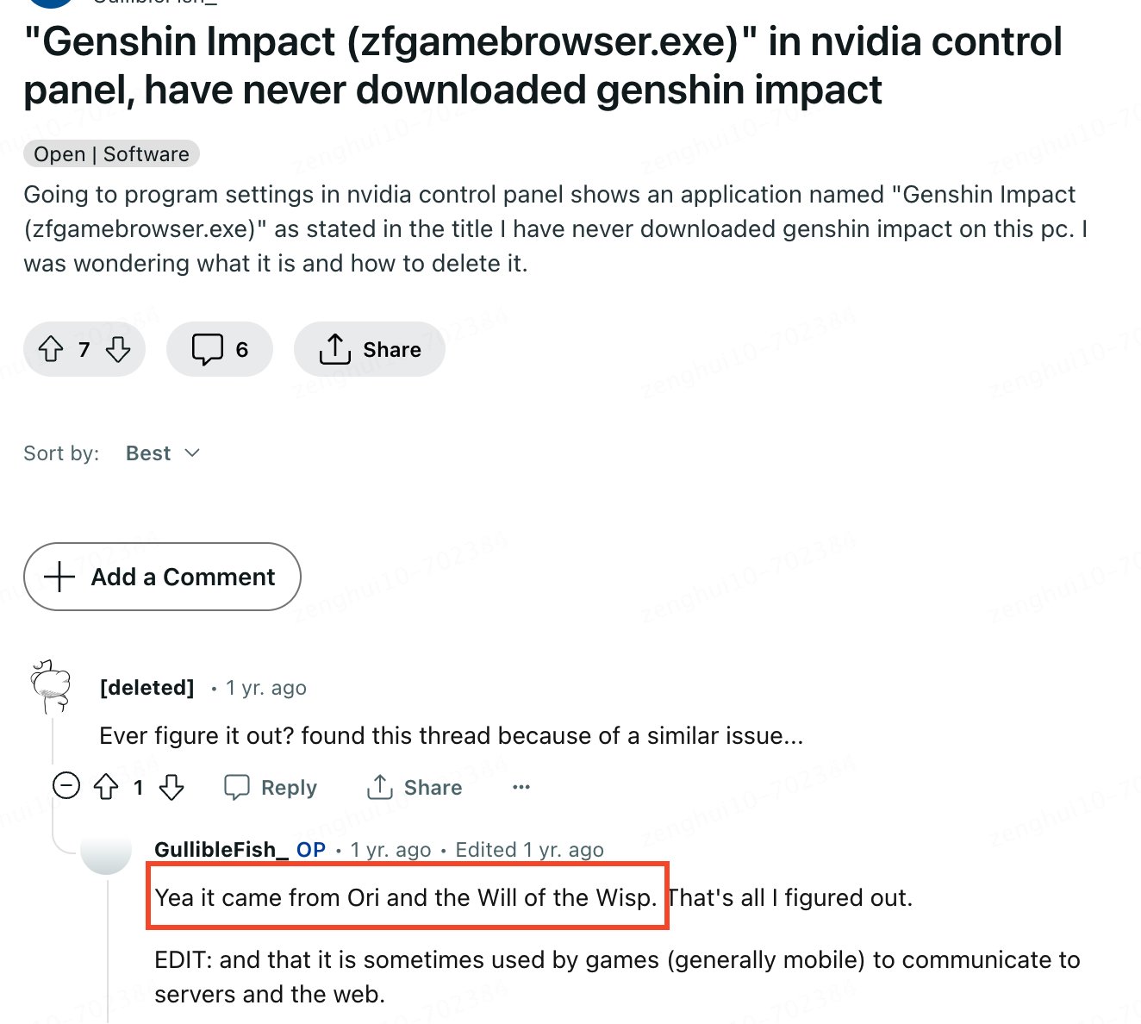
Task: Upvote the Genshin Impact post
Action: [x=52, y=349]
